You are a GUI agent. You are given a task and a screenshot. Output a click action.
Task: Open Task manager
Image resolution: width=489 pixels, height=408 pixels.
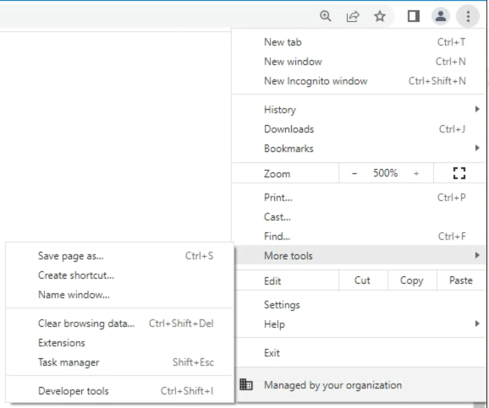[x=120, y=362]
